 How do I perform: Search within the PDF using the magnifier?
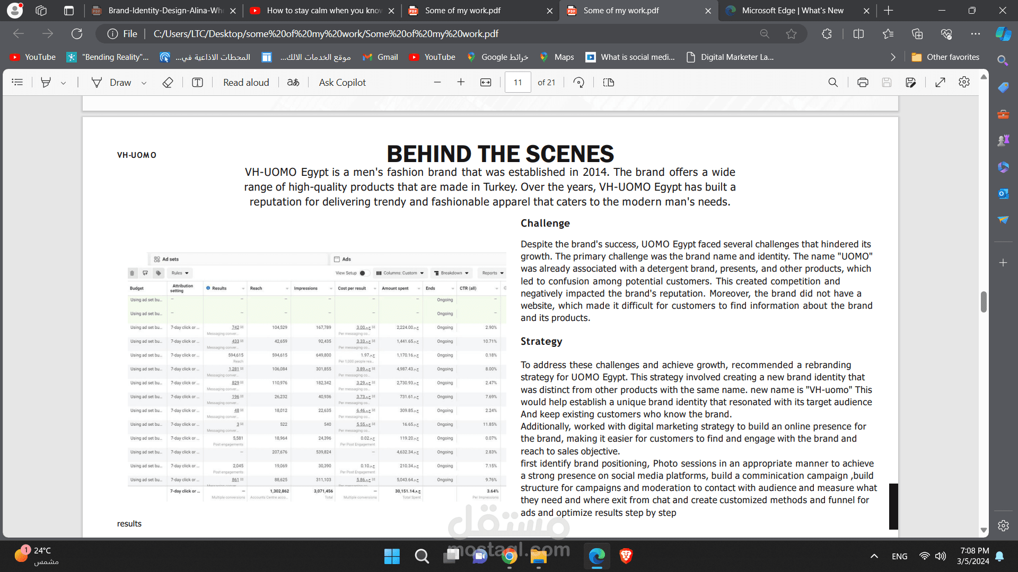click(x=833, y=82)
